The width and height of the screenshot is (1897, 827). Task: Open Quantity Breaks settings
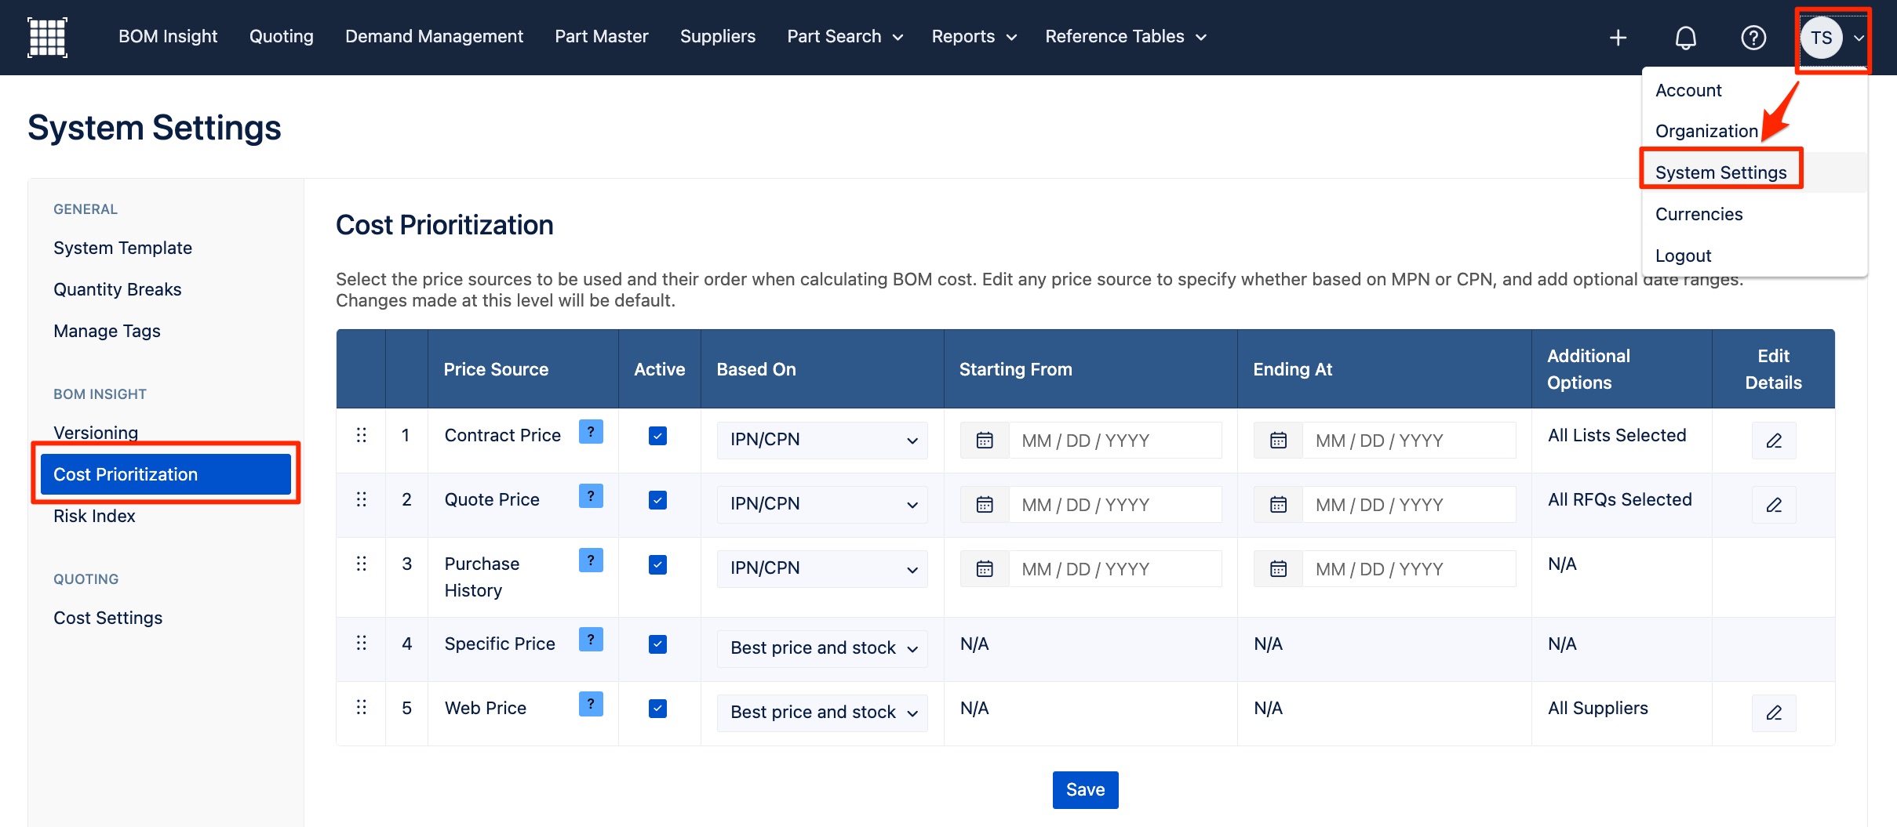(x=117, y=289)
